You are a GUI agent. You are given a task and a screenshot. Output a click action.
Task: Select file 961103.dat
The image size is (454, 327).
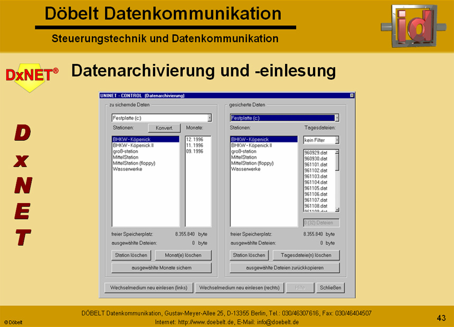[x=319, y=176]
